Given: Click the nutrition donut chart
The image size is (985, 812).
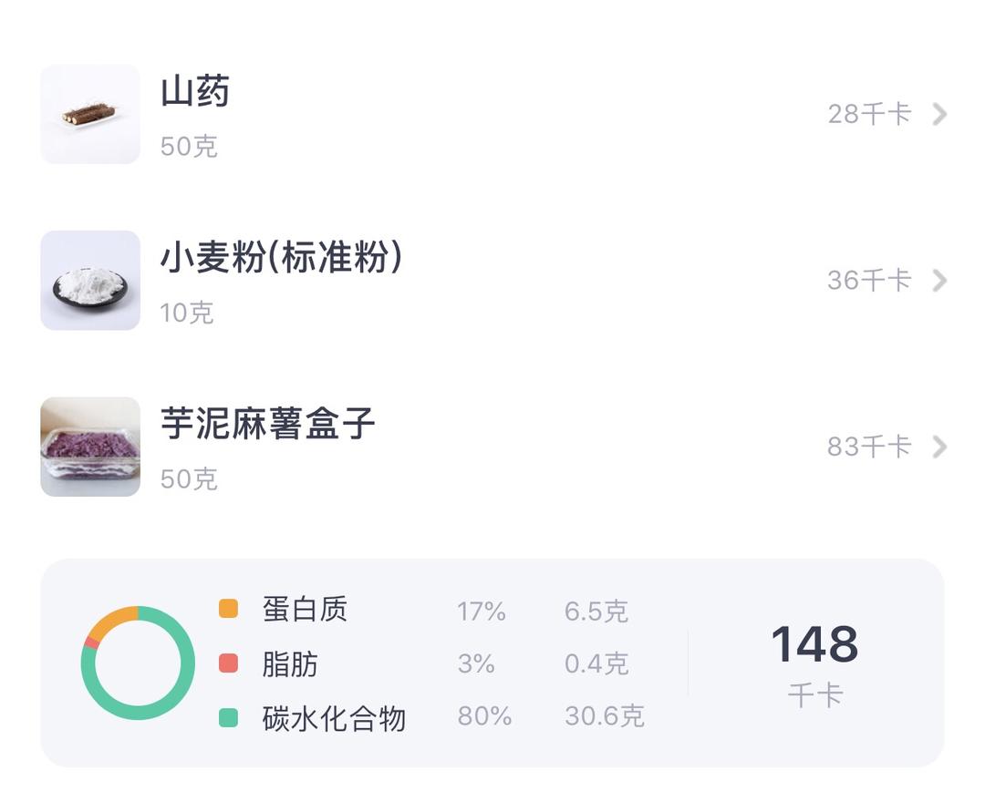Looking at the screenshot, I should click(138, 663).
